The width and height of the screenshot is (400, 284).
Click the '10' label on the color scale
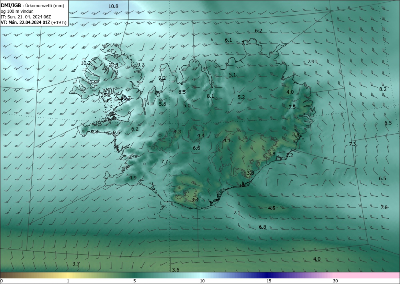pos(202,281)
